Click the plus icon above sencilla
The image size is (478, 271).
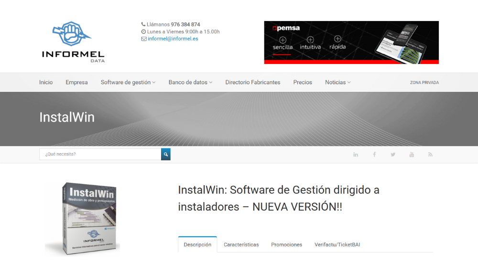[x=282, y=40]
